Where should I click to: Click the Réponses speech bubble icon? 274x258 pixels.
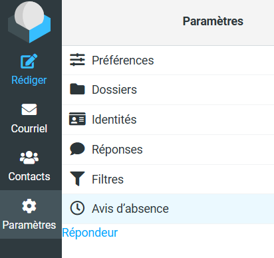tap(77, 149)
